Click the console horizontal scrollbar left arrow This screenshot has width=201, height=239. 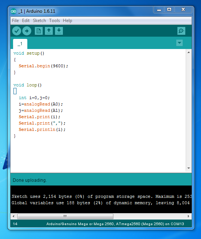(13, 216)
